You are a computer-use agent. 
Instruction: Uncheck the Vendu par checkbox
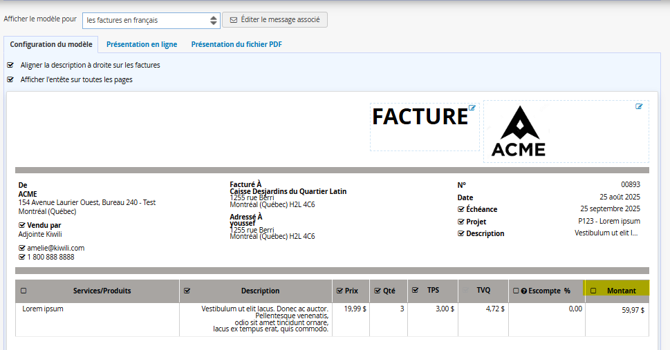click(22, 225)
